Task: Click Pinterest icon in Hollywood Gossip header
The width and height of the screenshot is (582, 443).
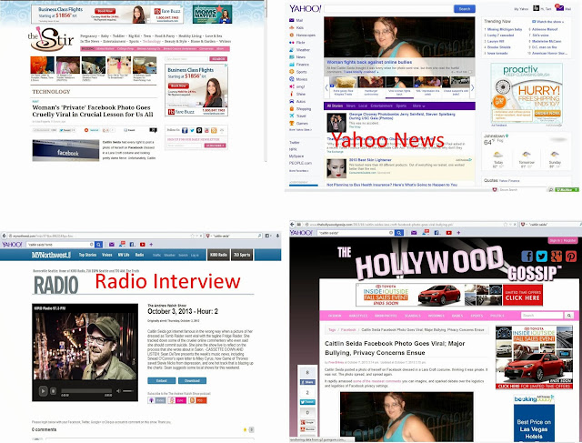Action: coord(571,256)
